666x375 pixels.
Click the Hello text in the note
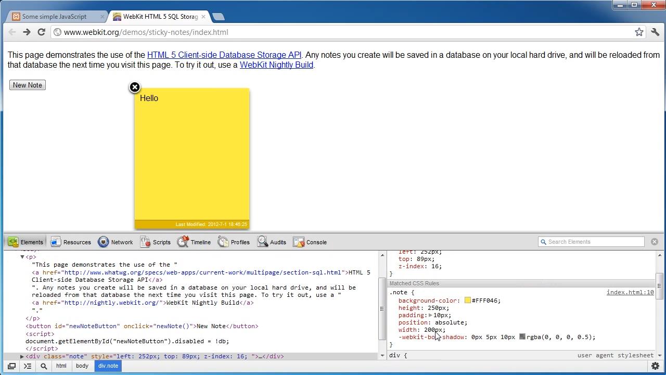[x=149, y=98]
